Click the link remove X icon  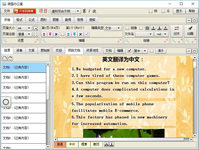click(x=166, y=28)
